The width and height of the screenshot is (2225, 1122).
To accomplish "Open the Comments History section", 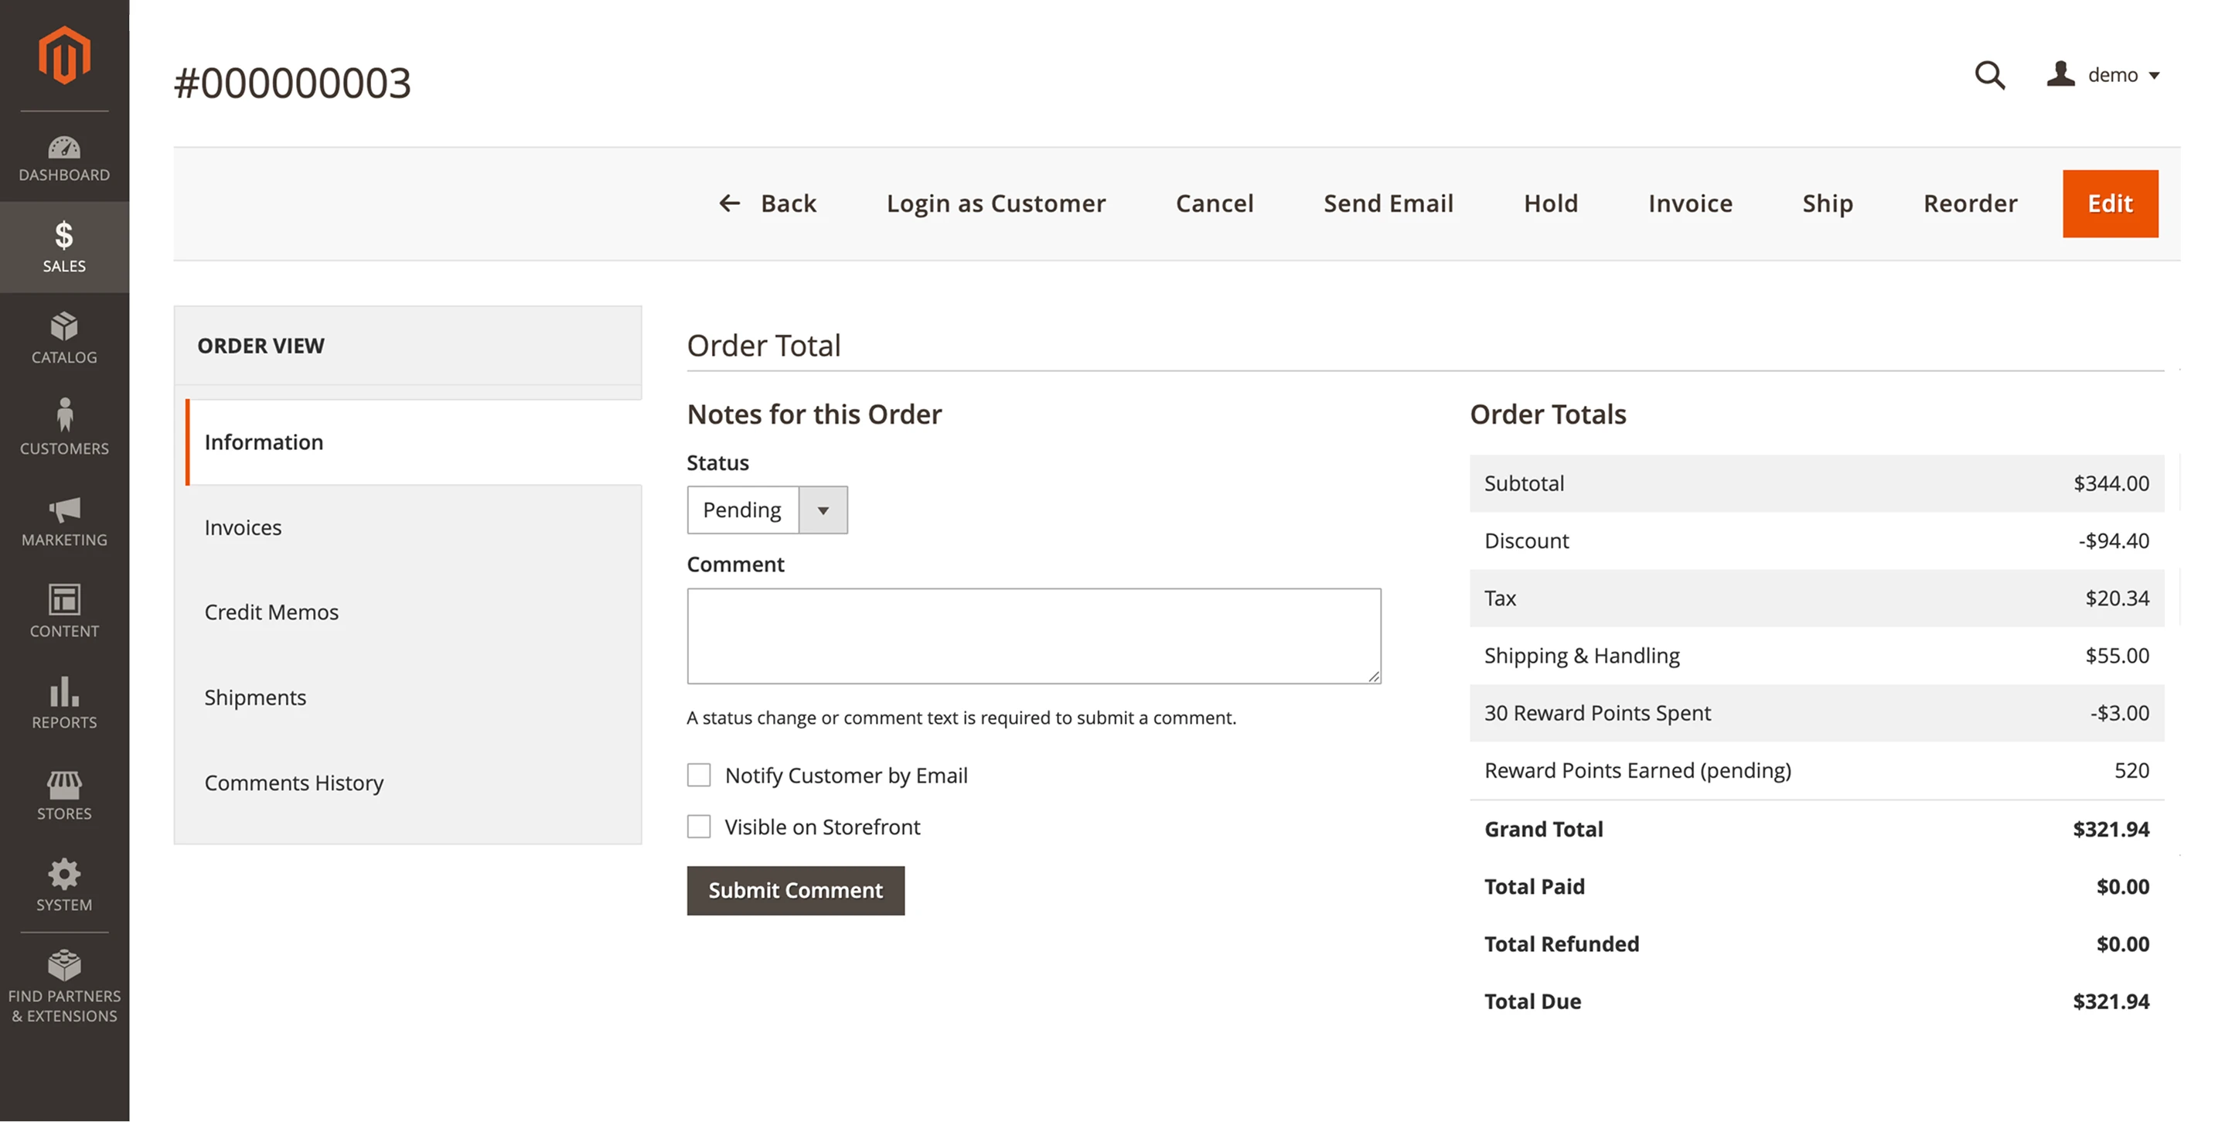I will pyautogui.click(x=295, y=783).
